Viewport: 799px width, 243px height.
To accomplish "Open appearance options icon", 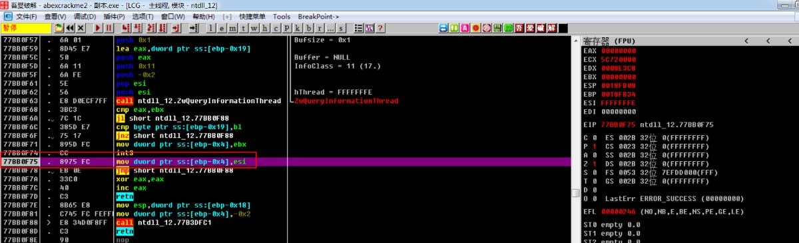I will 369,28.
